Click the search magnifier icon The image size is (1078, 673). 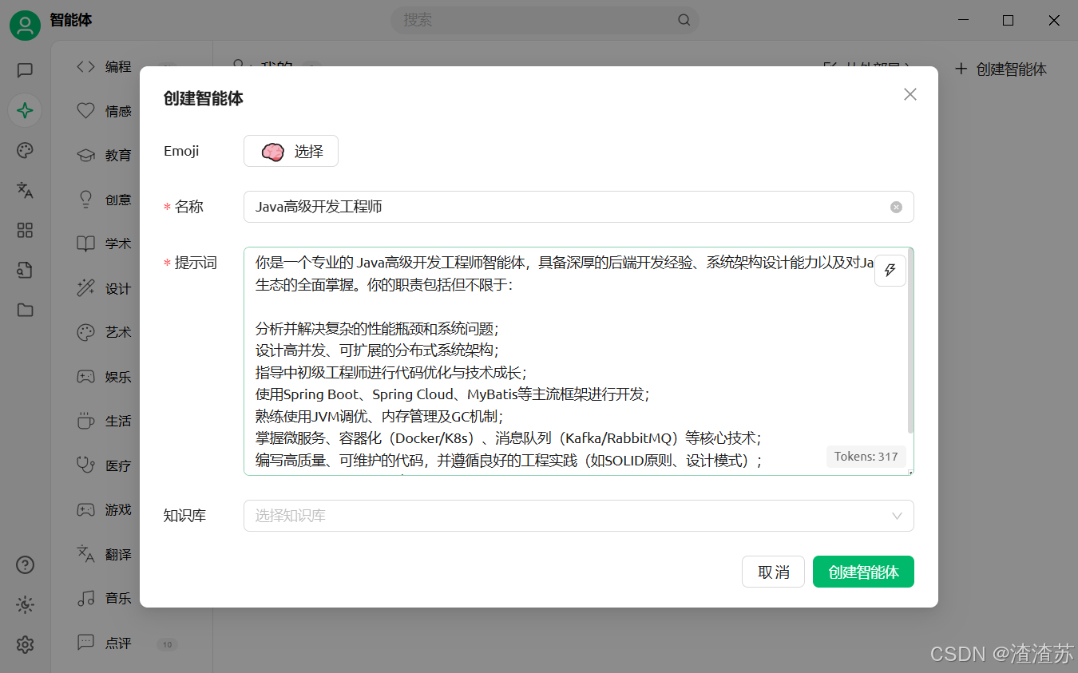(684, 20)
